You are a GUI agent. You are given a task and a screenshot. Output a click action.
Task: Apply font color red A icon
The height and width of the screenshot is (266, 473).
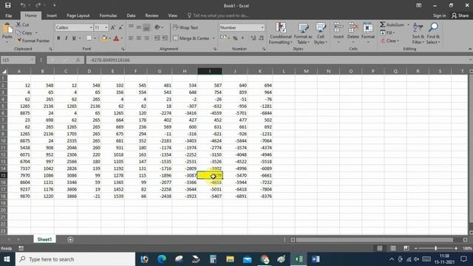pos(116,38)
